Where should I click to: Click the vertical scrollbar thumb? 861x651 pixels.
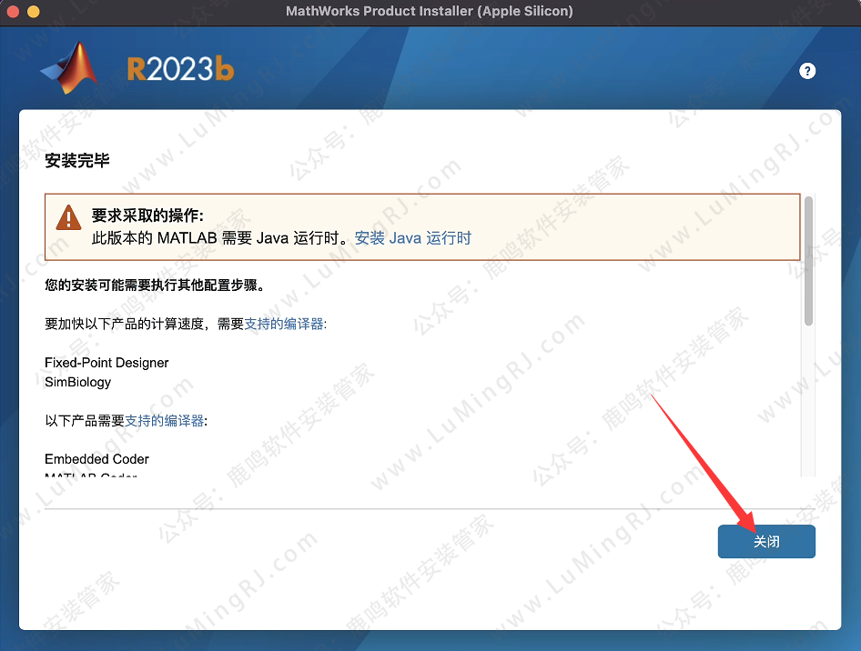tap(808, 259)
